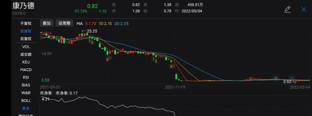Viewport: 312px width, 116px height.
Task: Close the chart with the X icon
Action: click(x=304, y=10)
